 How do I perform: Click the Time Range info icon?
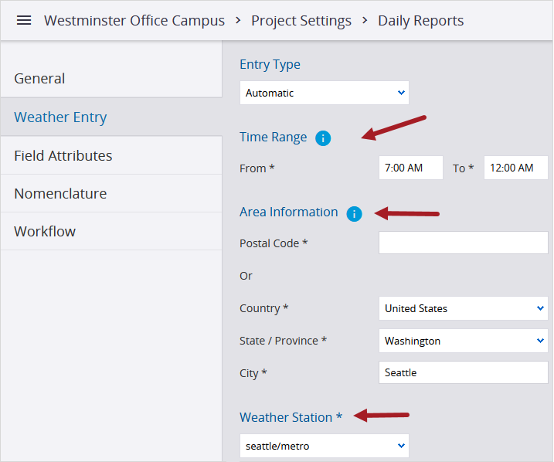323,138
